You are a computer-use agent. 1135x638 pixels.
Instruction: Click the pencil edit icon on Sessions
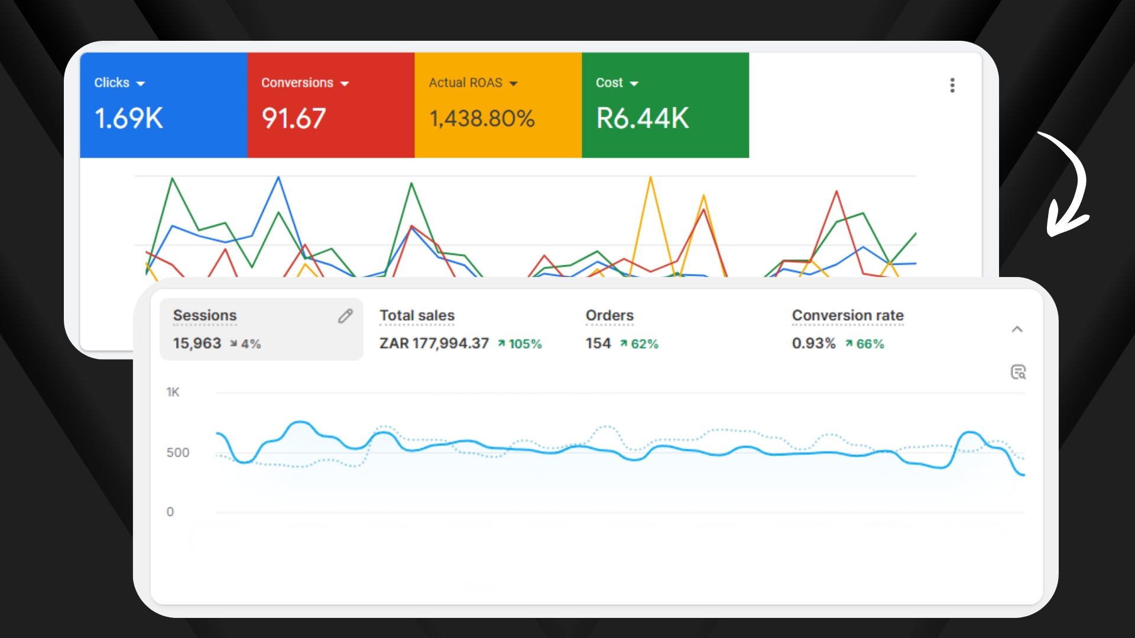(345, 316)
